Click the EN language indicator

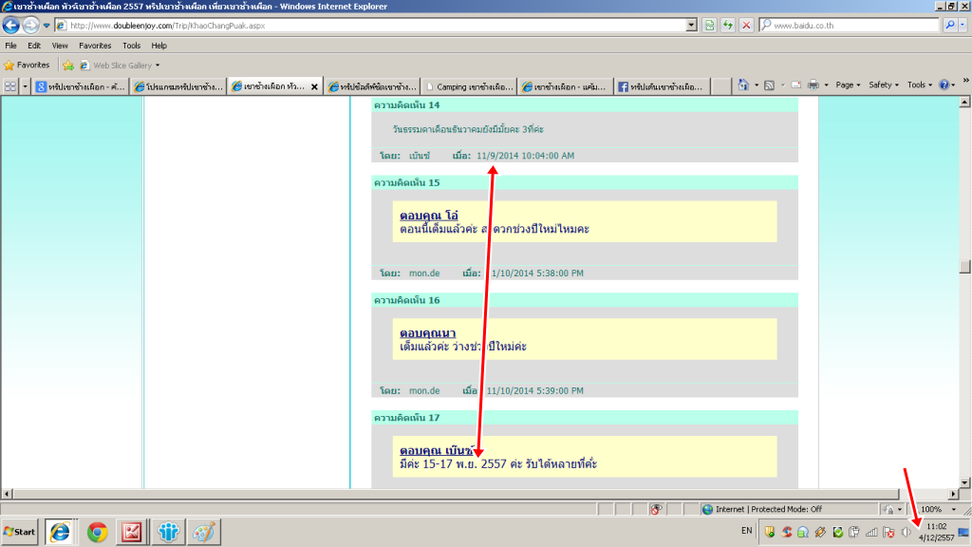pyautogui.click(x=746, y=531)
